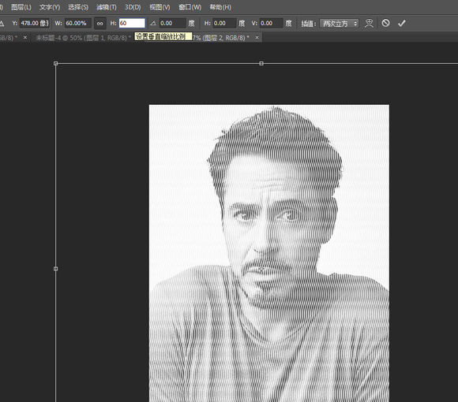This screenshot has width=458, height=402.
Task: Commit the transform with checkmark icon
Action: coord(402,23)
